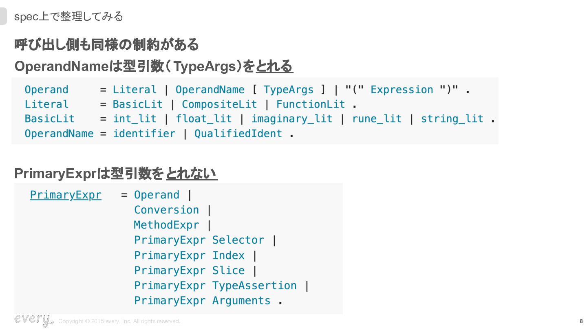Click the Index term after PrimaryExpr
The width and height of the screenshot is (587, 330).
(x=228, y=255)
